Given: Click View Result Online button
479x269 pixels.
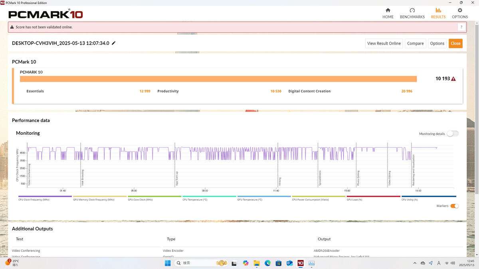Looking at the screenshot, I should pos(384,43).
